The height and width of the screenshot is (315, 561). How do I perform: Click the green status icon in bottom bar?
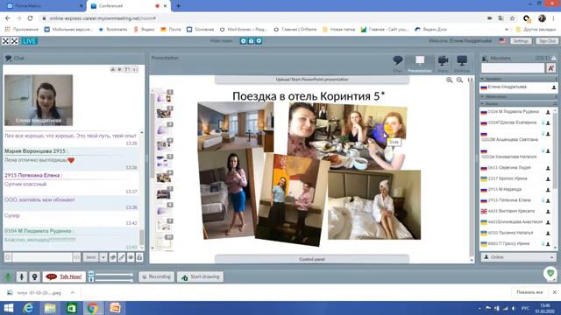(x=8, y=276)
